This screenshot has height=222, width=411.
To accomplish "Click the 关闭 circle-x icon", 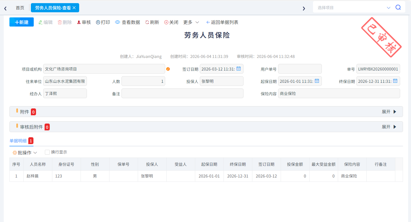I will [x=166, y=22].
